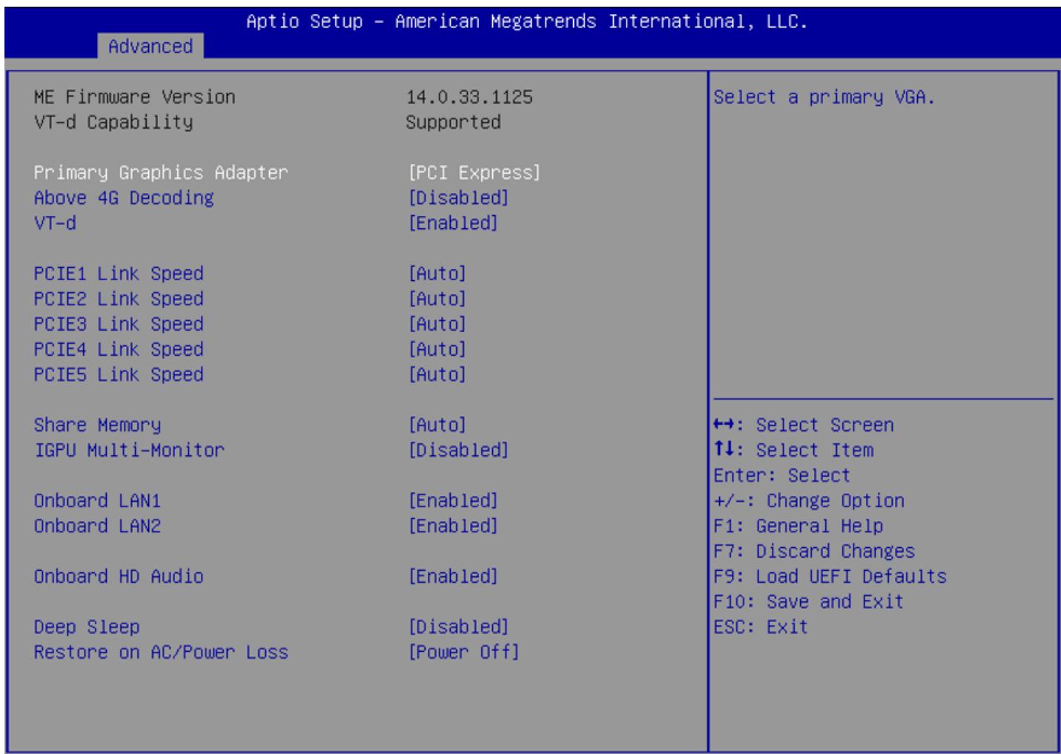Toggle Onboard LAN2 Enabled value
Screen dimensions: 1061x754
453,526
